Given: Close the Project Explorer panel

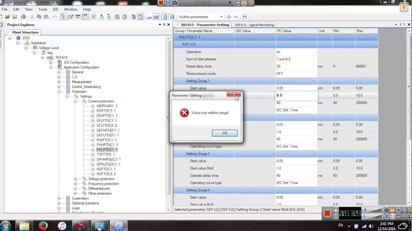Looking at the screenshot, I should (169, 25).
